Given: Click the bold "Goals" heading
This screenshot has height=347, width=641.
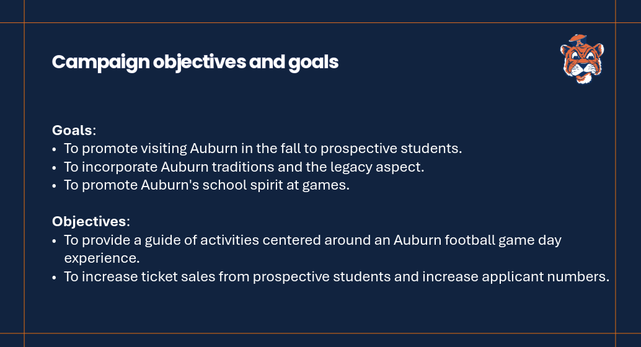Looking at the screenshot, I should [72, 131].
